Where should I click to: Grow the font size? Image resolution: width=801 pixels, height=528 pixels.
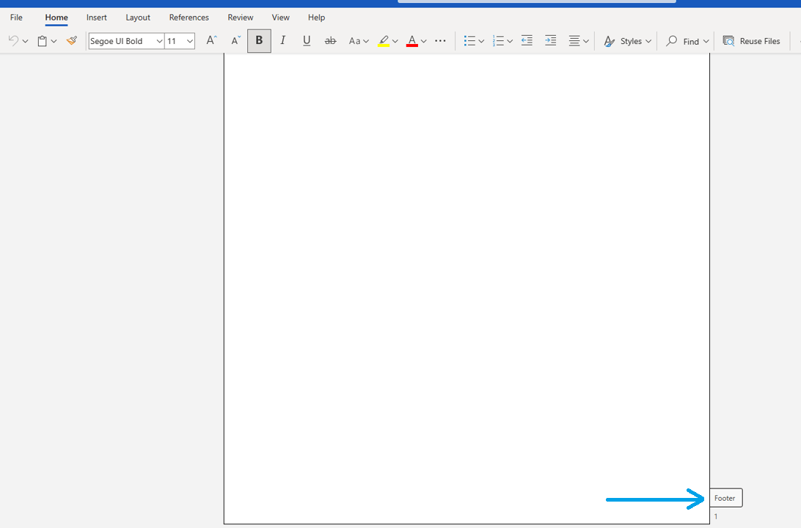tap(211, 41)
